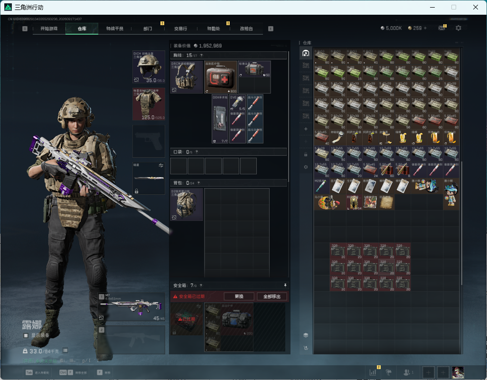This screenshot has height=380, width=487.
Task: Click the empty pistol slot
Action: click(149, 141)
